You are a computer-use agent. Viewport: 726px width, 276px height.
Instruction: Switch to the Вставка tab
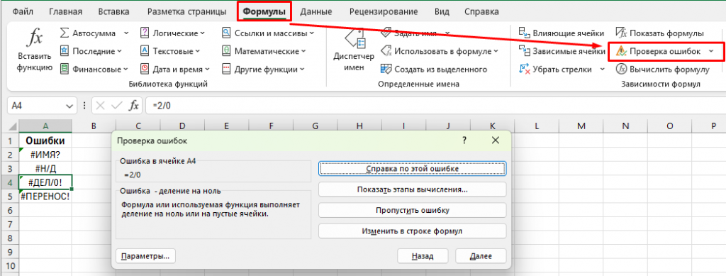tap(114, 11)
